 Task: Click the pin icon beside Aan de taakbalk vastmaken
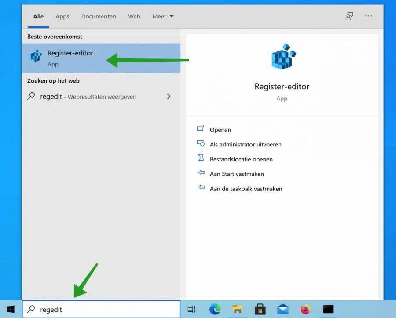(201, 187)
